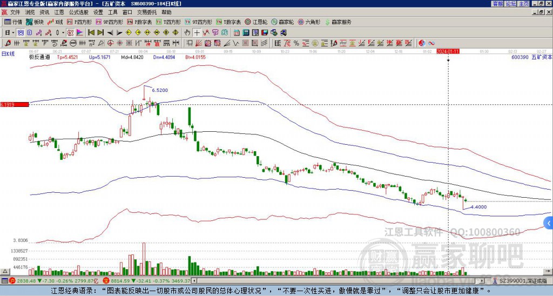Screen dimensions: 553x296
Task: Open the 设置 menu
Action: pyautogui.click(x=98, y=12)
